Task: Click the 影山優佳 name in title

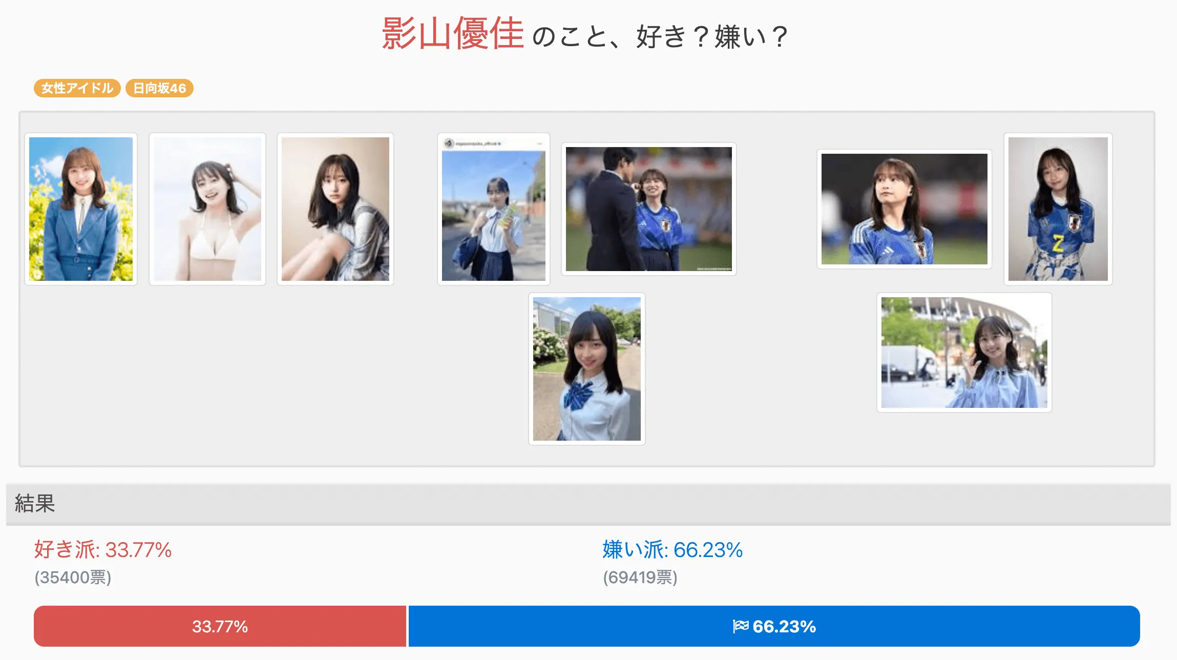Action: pos(453,34)
